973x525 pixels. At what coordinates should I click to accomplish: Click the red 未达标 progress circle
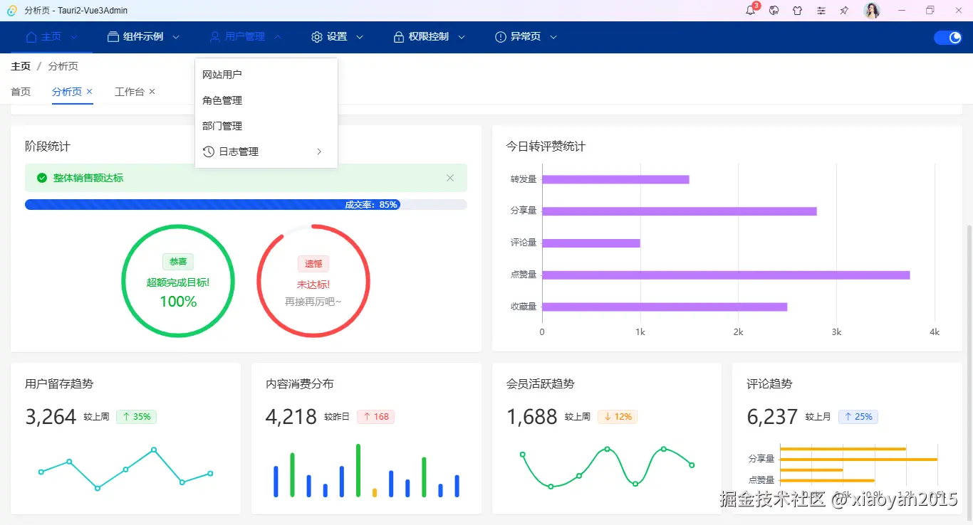click(x=313, y=281)
